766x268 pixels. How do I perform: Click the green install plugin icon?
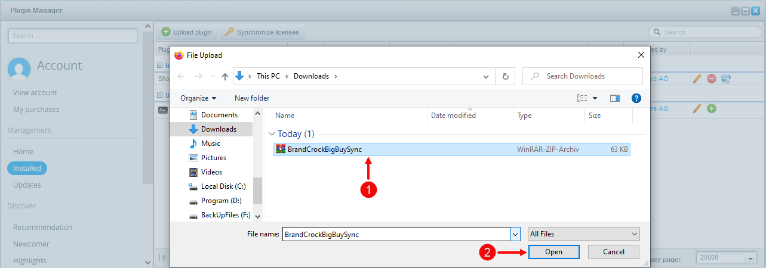(712, 108)
